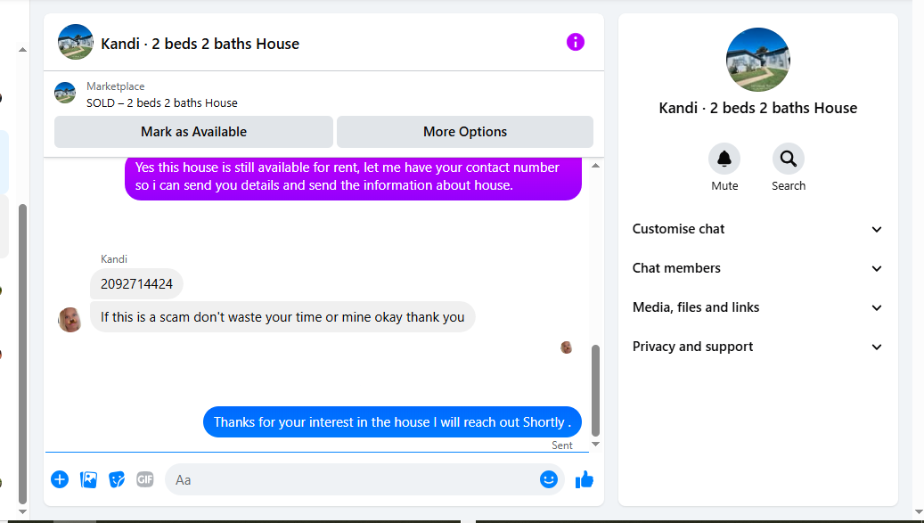
Task: Open Kandi's profile picture beside message
Action: coord(70,320)
